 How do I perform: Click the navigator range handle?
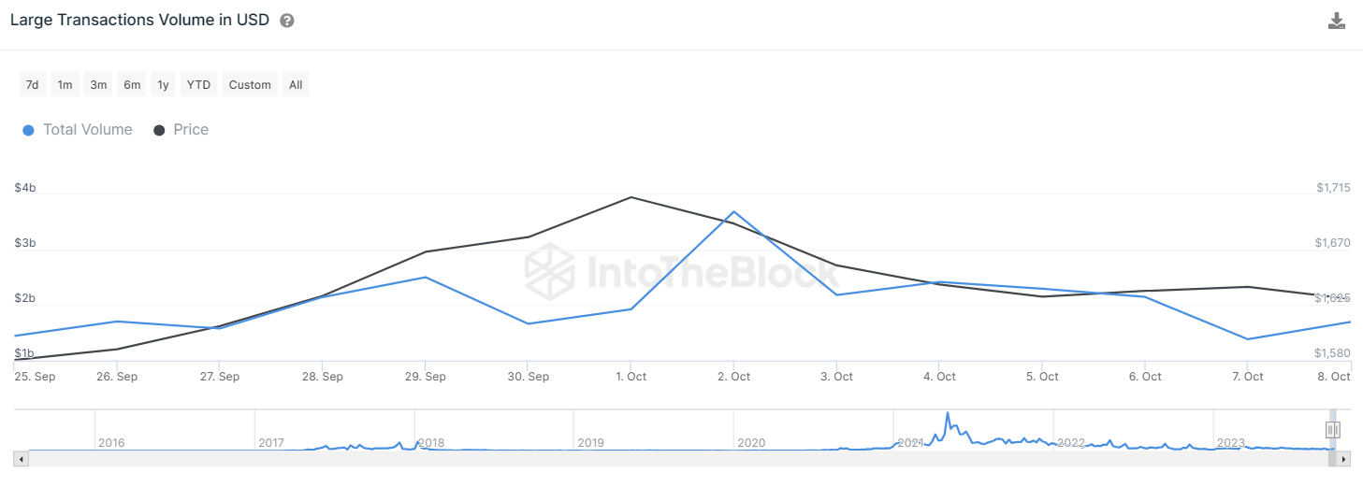[x=1333, y=430]
